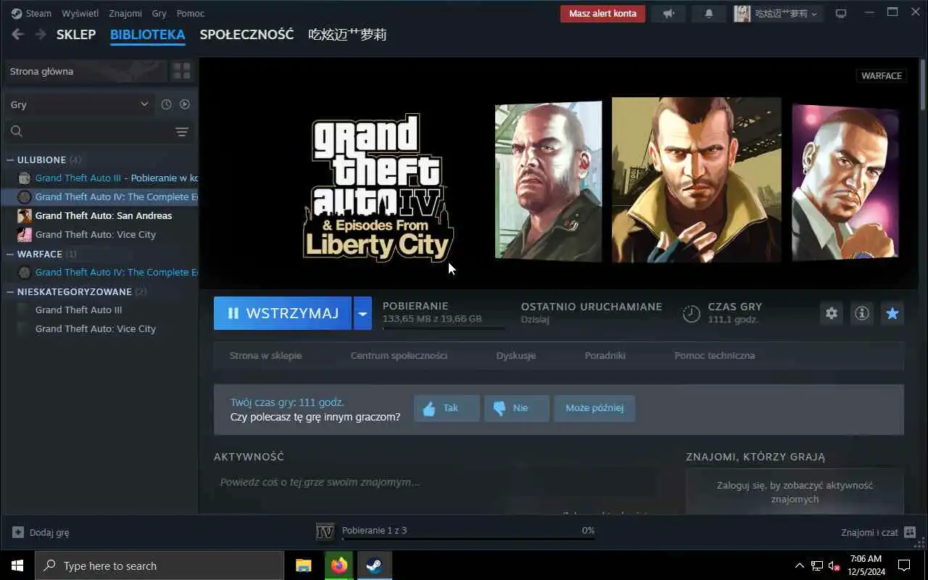Viewport: 928px width, 580px height.
Task: Go to the SKLEP tab
Action: click(x=76, y=34)
